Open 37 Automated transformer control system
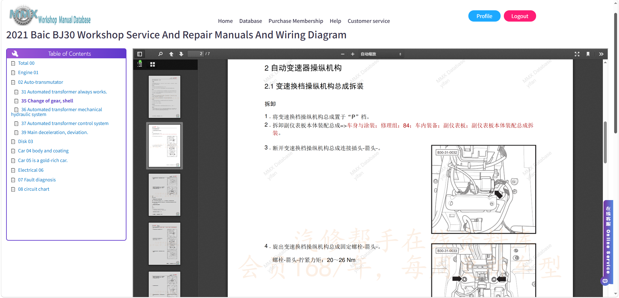619x298 pixels. pyautogui.click(x=65, y=123)
